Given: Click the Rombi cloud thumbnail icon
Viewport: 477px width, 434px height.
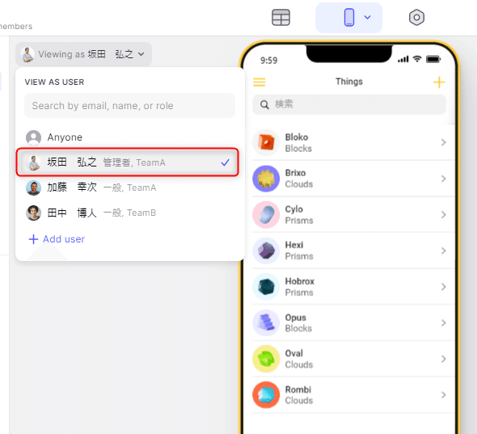Looking at the screenshot, I should (266, 394).
